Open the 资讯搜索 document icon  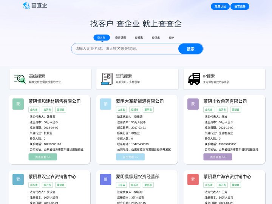tap(107, 79)
